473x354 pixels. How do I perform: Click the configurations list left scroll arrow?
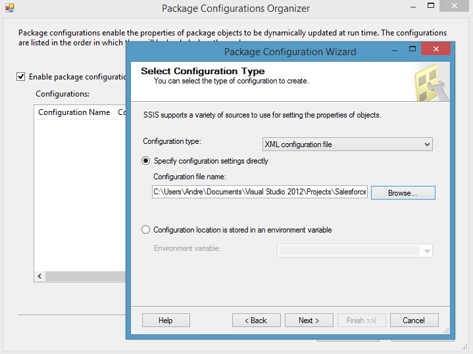point(39,277)
